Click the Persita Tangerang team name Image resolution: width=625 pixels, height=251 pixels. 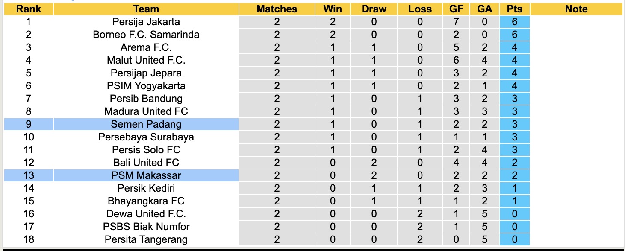click(146, 239)
